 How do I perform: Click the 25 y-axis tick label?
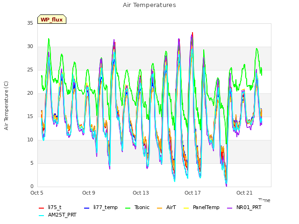point(30,70)
